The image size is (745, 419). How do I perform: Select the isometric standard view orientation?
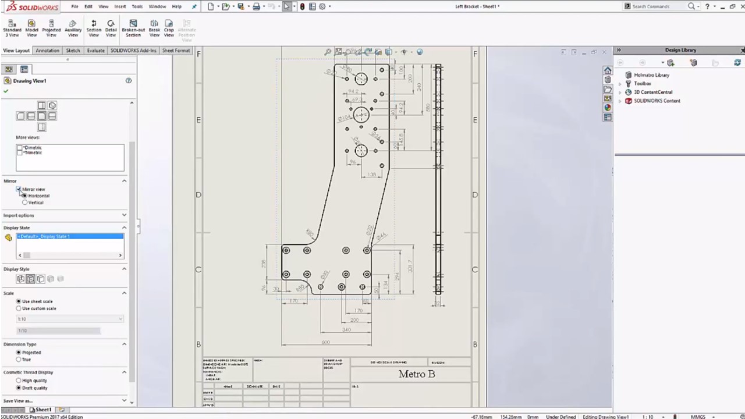coord(52,105)
